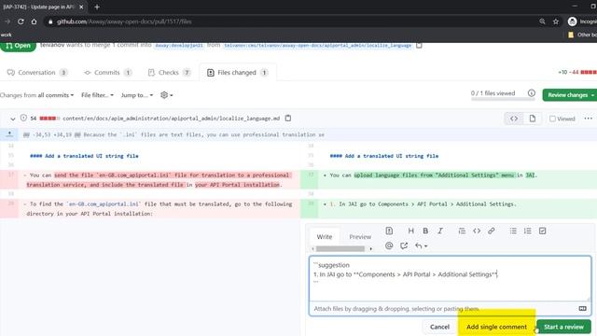
Task: Cancel the review comment
Action: click(x=439, y=327)
